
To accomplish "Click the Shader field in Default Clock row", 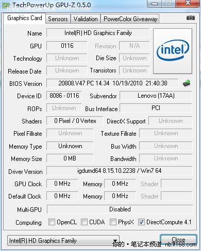I will (x=177, y=196).
